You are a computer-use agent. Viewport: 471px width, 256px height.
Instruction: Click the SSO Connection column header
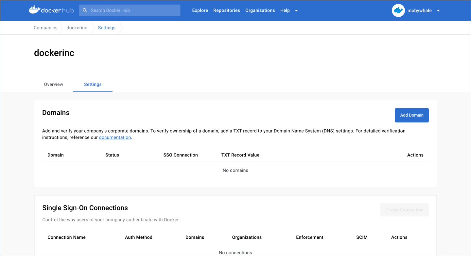(181, 155)
